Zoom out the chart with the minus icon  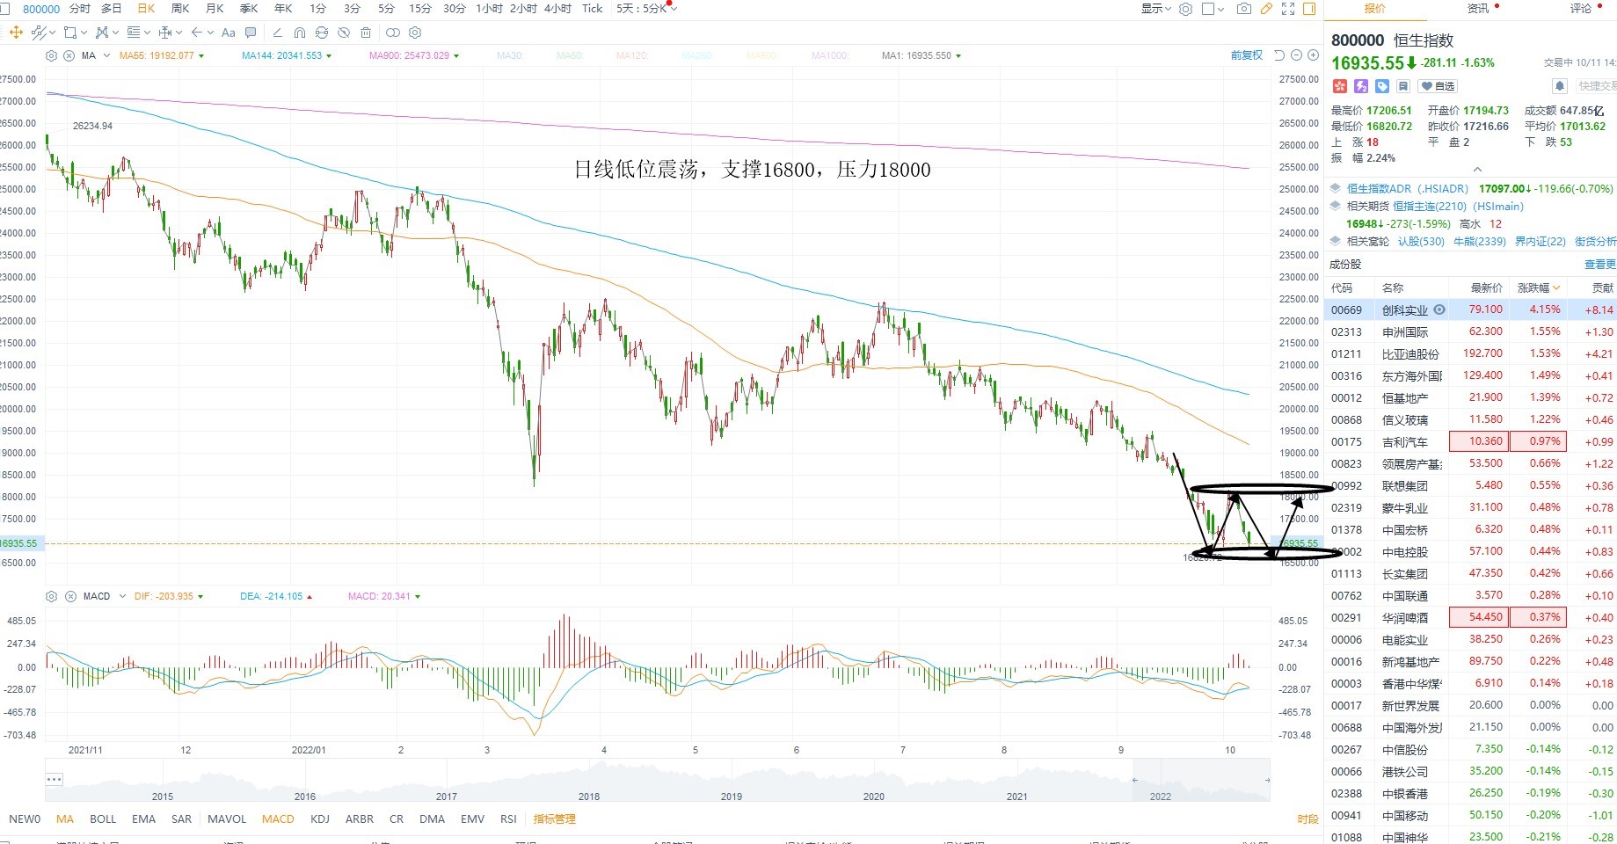[1296, 55]
